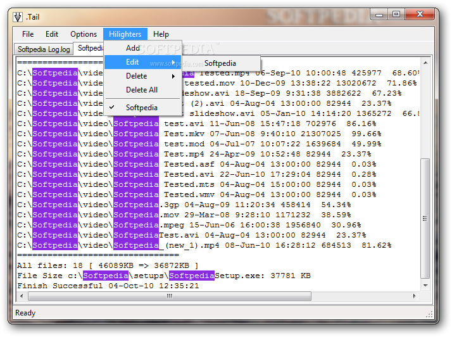Screen dimensions: 452x337
Task: Click horizontal scrollbar right arrow
Action: 415,296
